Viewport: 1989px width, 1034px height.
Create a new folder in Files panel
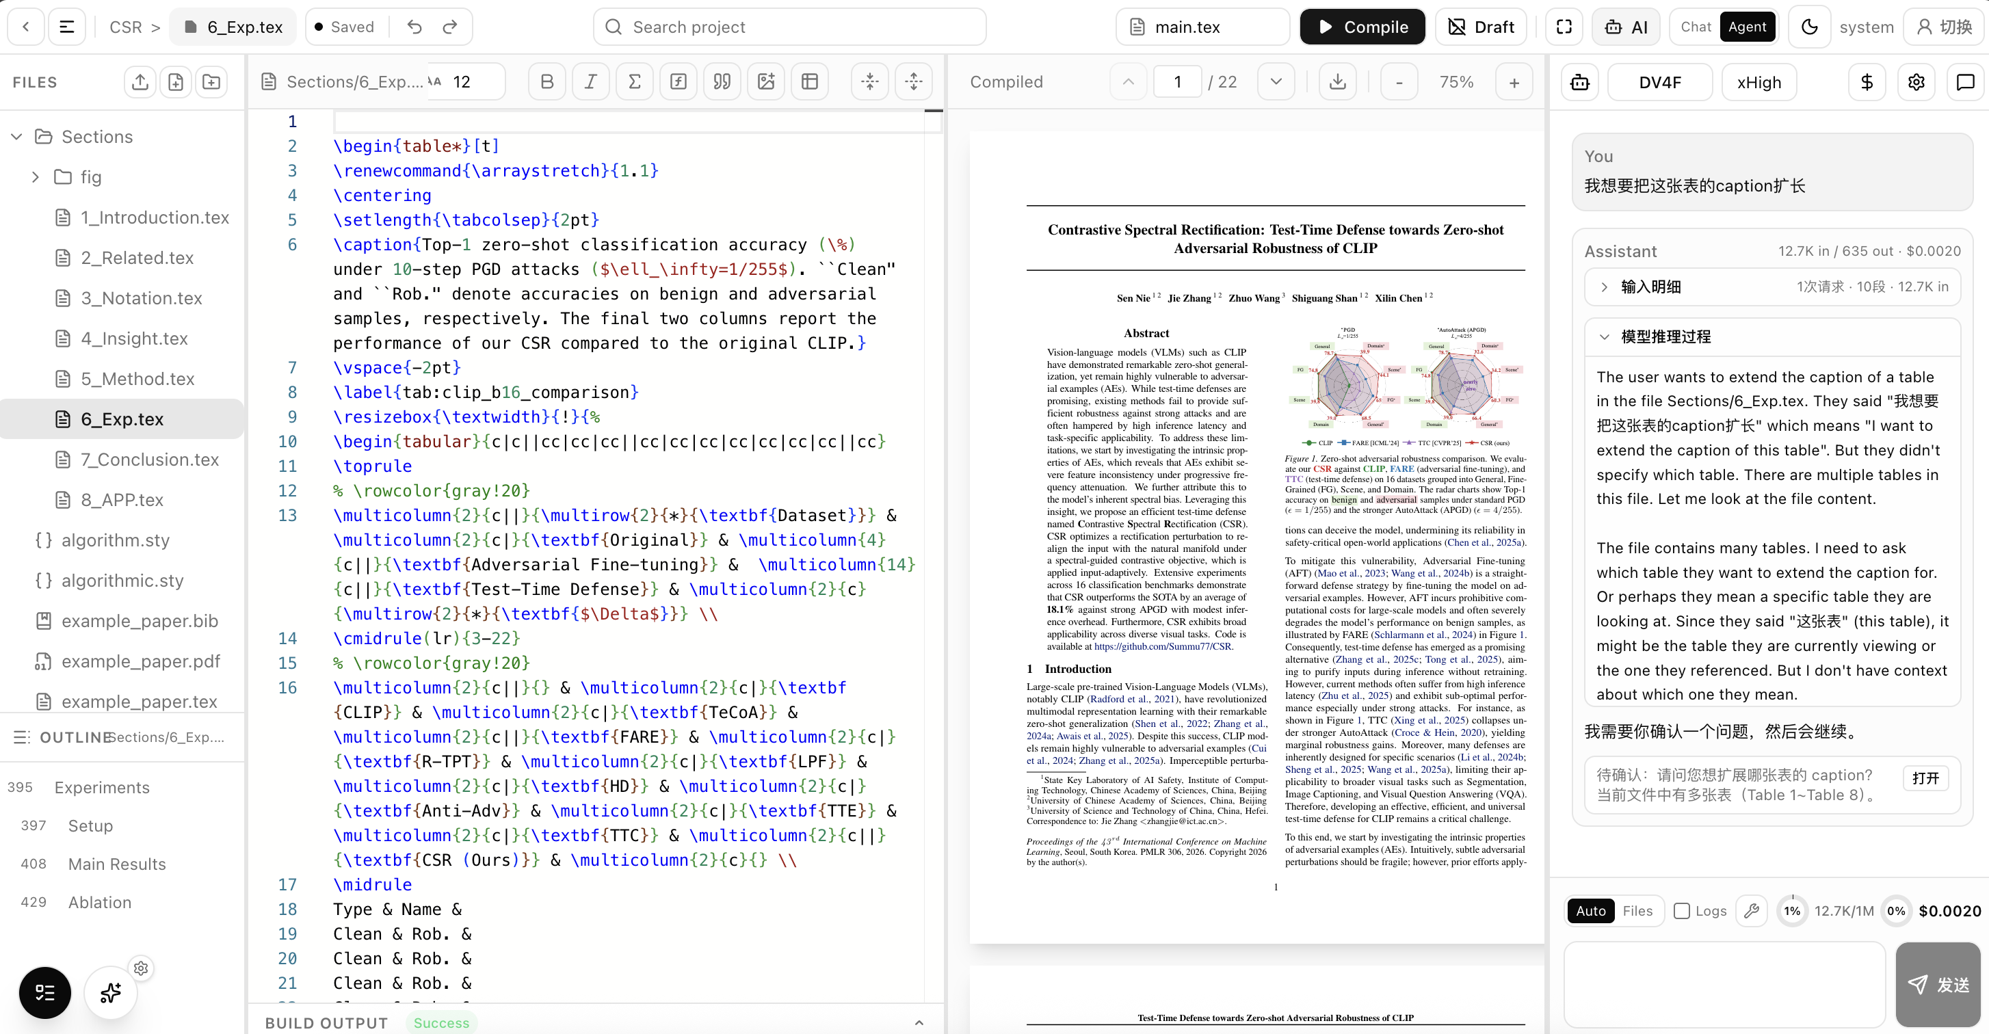point(211,82)
